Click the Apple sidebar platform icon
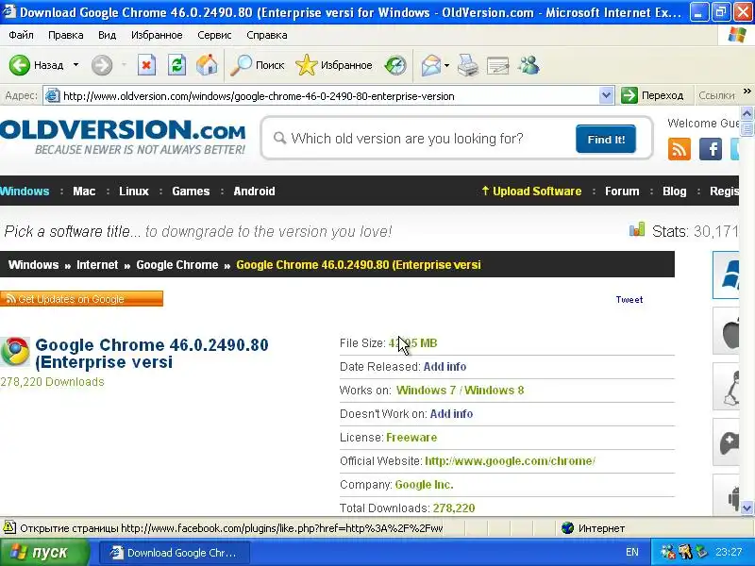The height and width of the screenshot is (566, 755). pyautogui.click(x=726, y=331)
